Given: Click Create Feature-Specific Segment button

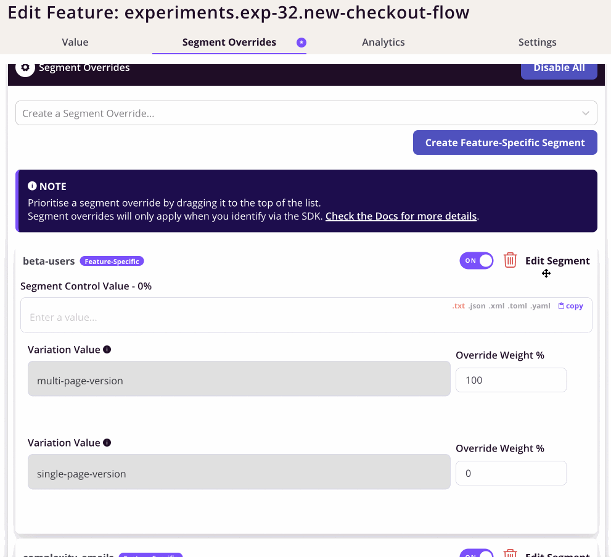Looking at the screenshot, I should click(505, 142).
